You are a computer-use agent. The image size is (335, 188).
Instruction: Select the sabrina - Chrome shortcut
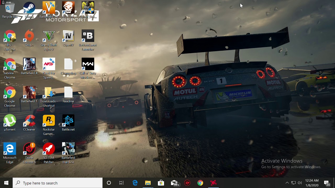(x=10, y=69)
